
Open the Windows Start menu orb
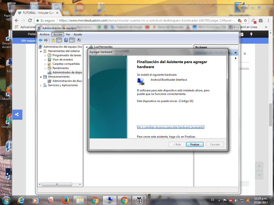6,200
